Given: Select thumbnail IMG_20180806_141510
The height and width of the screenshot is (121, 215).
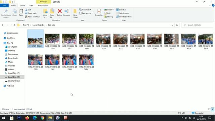Looking at the screenshot, I should tap(52, 41).
